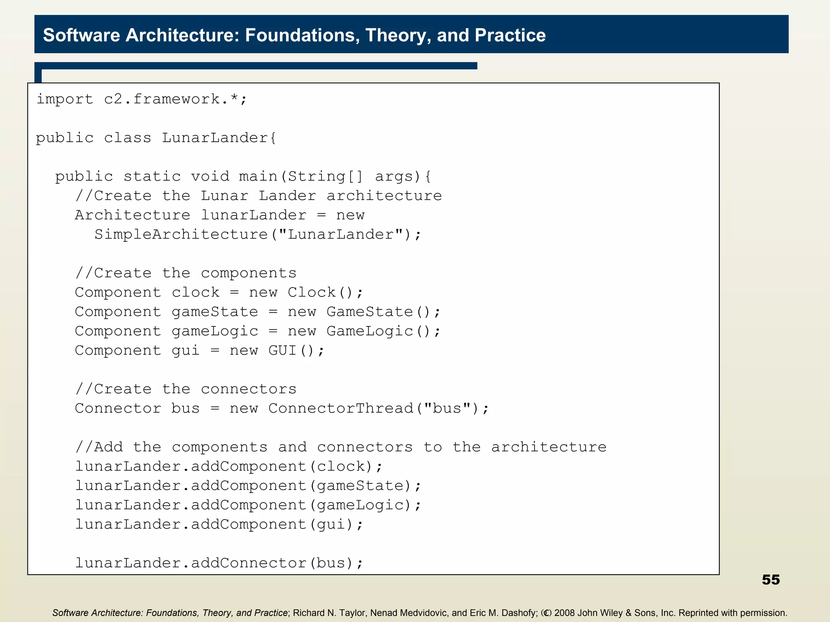Click the line 'lunarLander.addComponent(gameLogic);'
The height and width of the screenshot is (622, 830).
click(x=248, y=505)
